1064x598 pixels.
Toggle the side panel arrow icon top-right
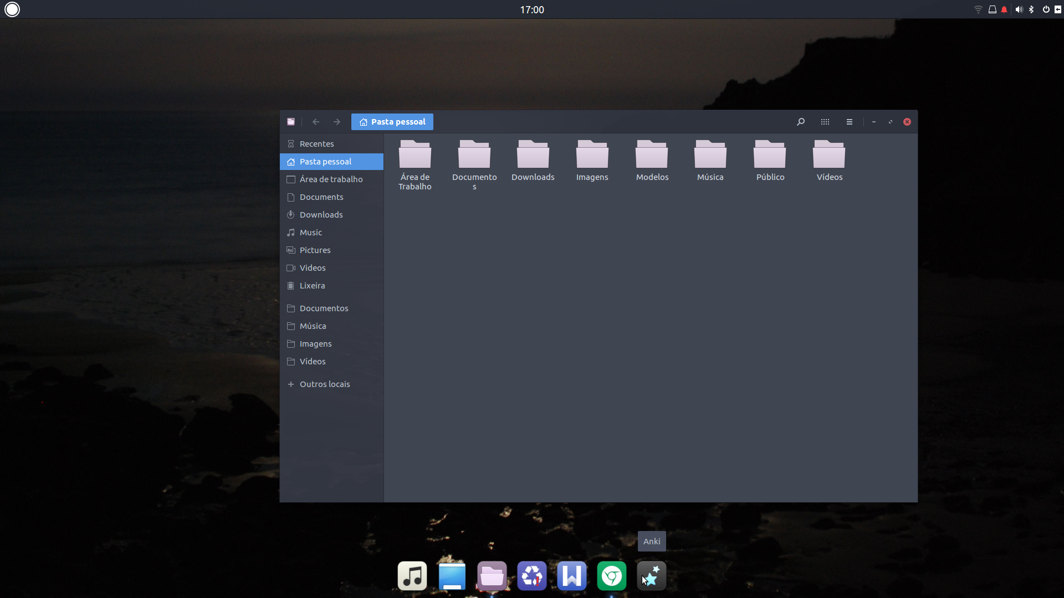click(x=1058, y=9)
